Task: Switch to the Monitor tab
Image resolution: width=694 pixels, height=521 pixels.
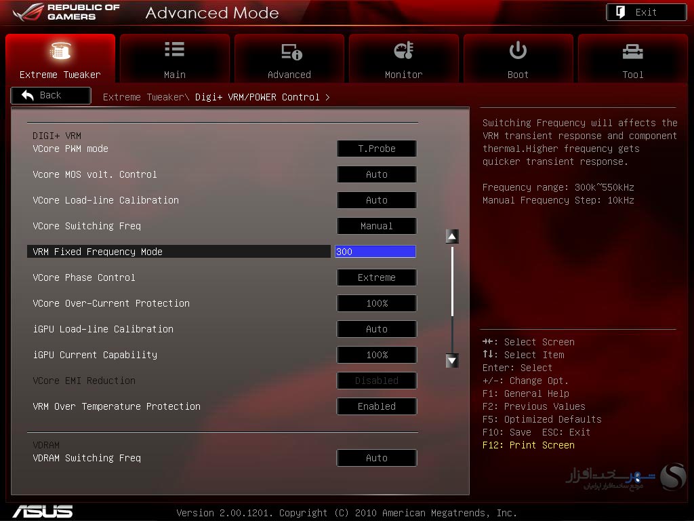Action: [x=404, y=58]
